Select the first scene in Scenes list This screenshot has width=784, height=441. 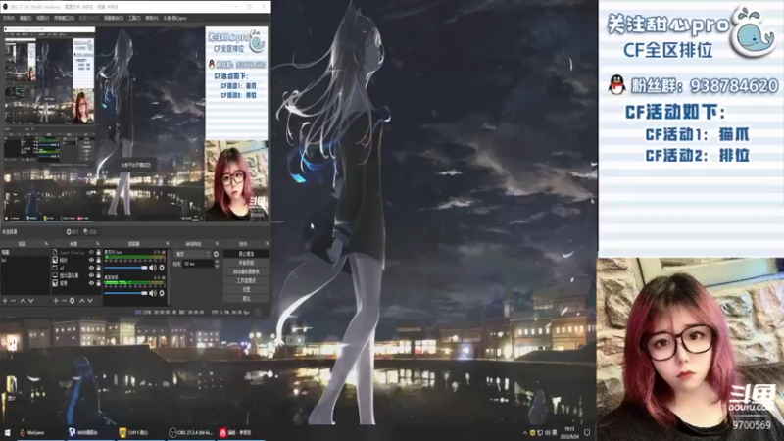25,252
